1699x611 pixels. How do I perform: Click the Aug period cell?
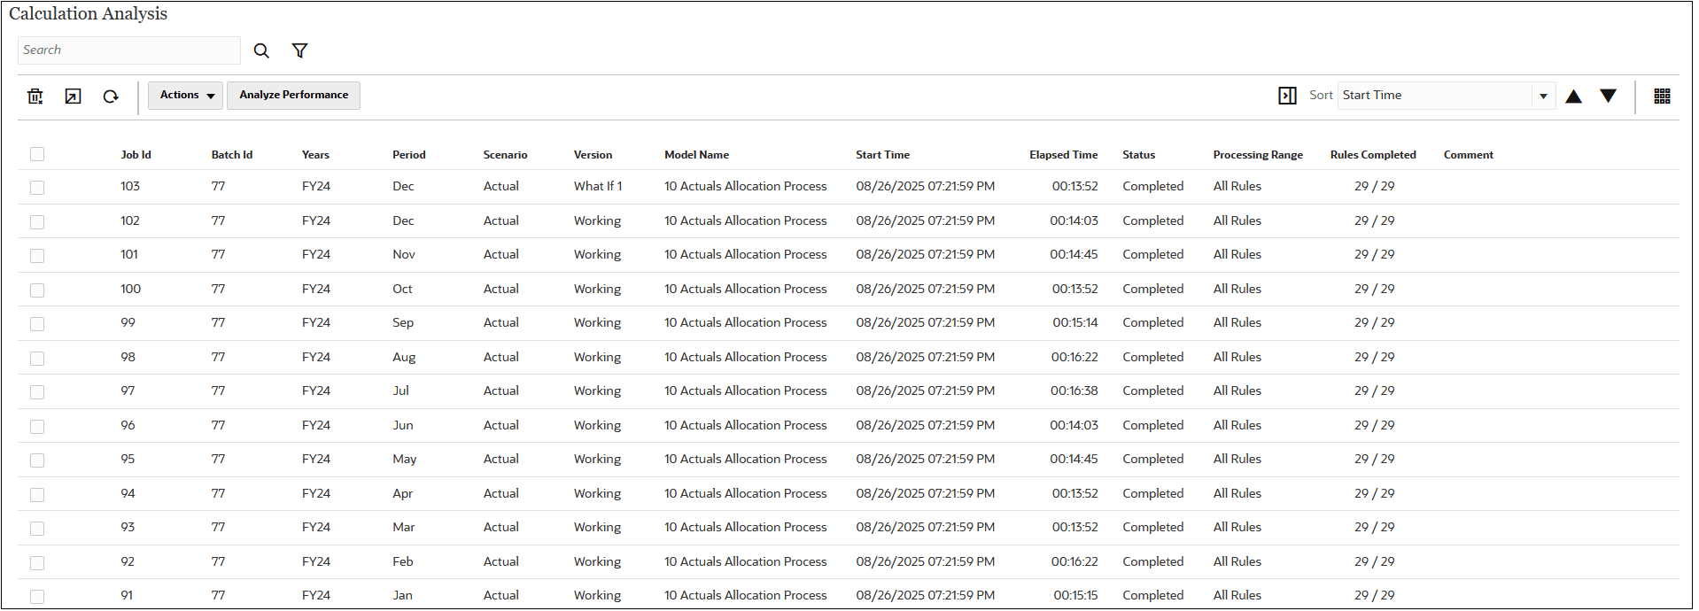[x=404, y=358]
